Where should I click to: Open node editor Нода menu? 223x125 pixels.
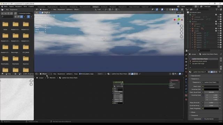click(76, 74)
